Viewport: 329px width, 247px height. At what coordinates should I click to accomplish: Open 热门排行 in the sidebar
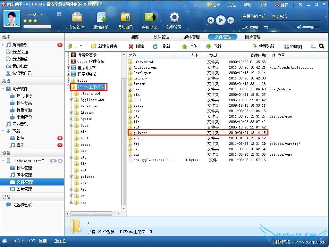24,96
